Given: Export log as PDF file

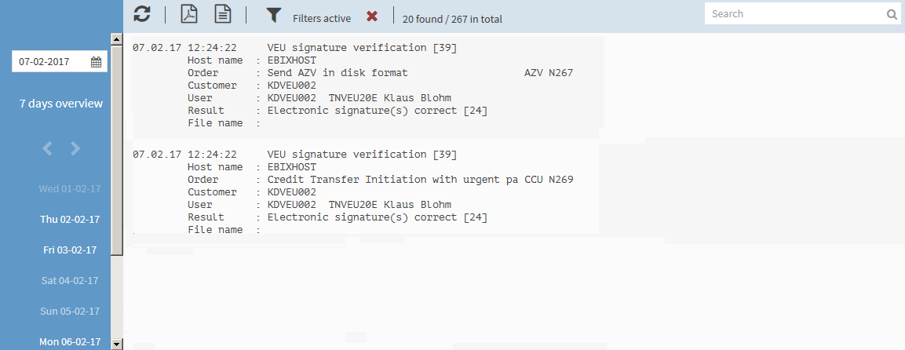Looking at the screenshot, I should click(189, 14).
